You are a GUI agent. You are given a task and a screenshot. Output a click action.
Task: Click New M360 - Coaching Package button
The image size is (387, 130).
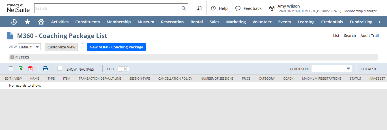pyautogui.click(x=116, y=47)
